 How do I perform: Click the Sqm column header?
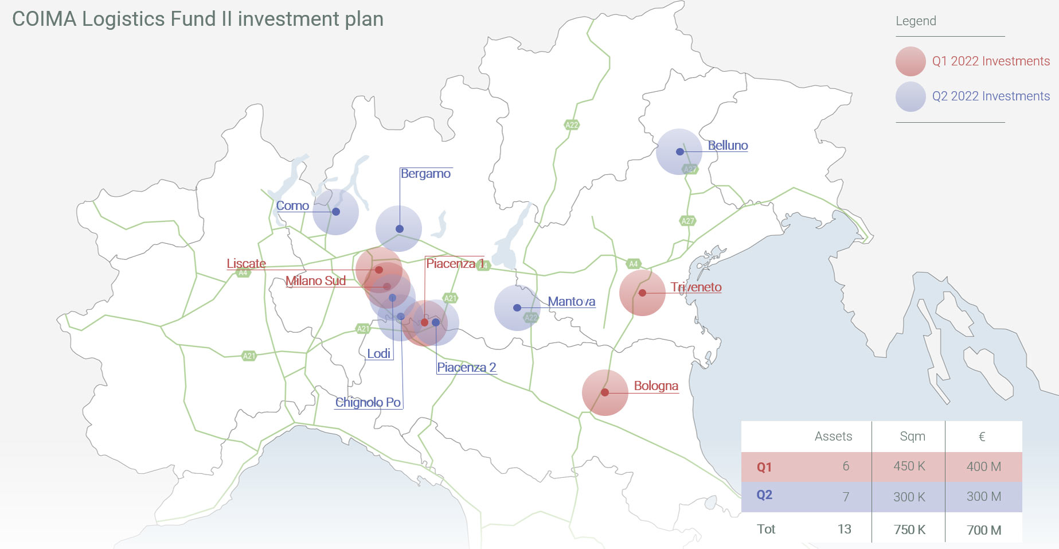coord(912,437)
